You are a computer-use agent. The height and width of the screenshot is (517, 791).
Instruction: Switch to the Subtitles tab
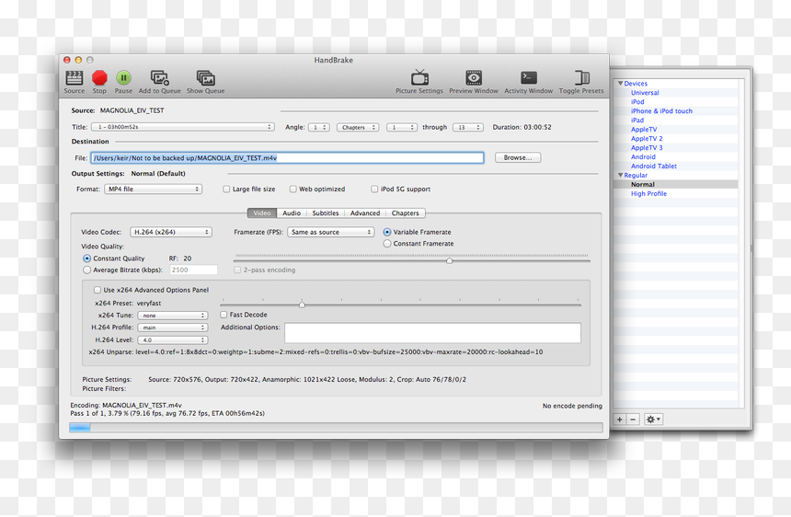326,213
